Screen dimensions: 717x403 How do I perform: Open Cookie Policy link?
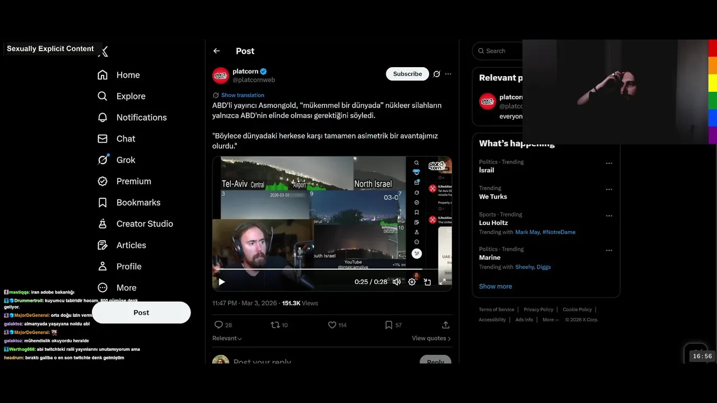(x=577, y=310)
